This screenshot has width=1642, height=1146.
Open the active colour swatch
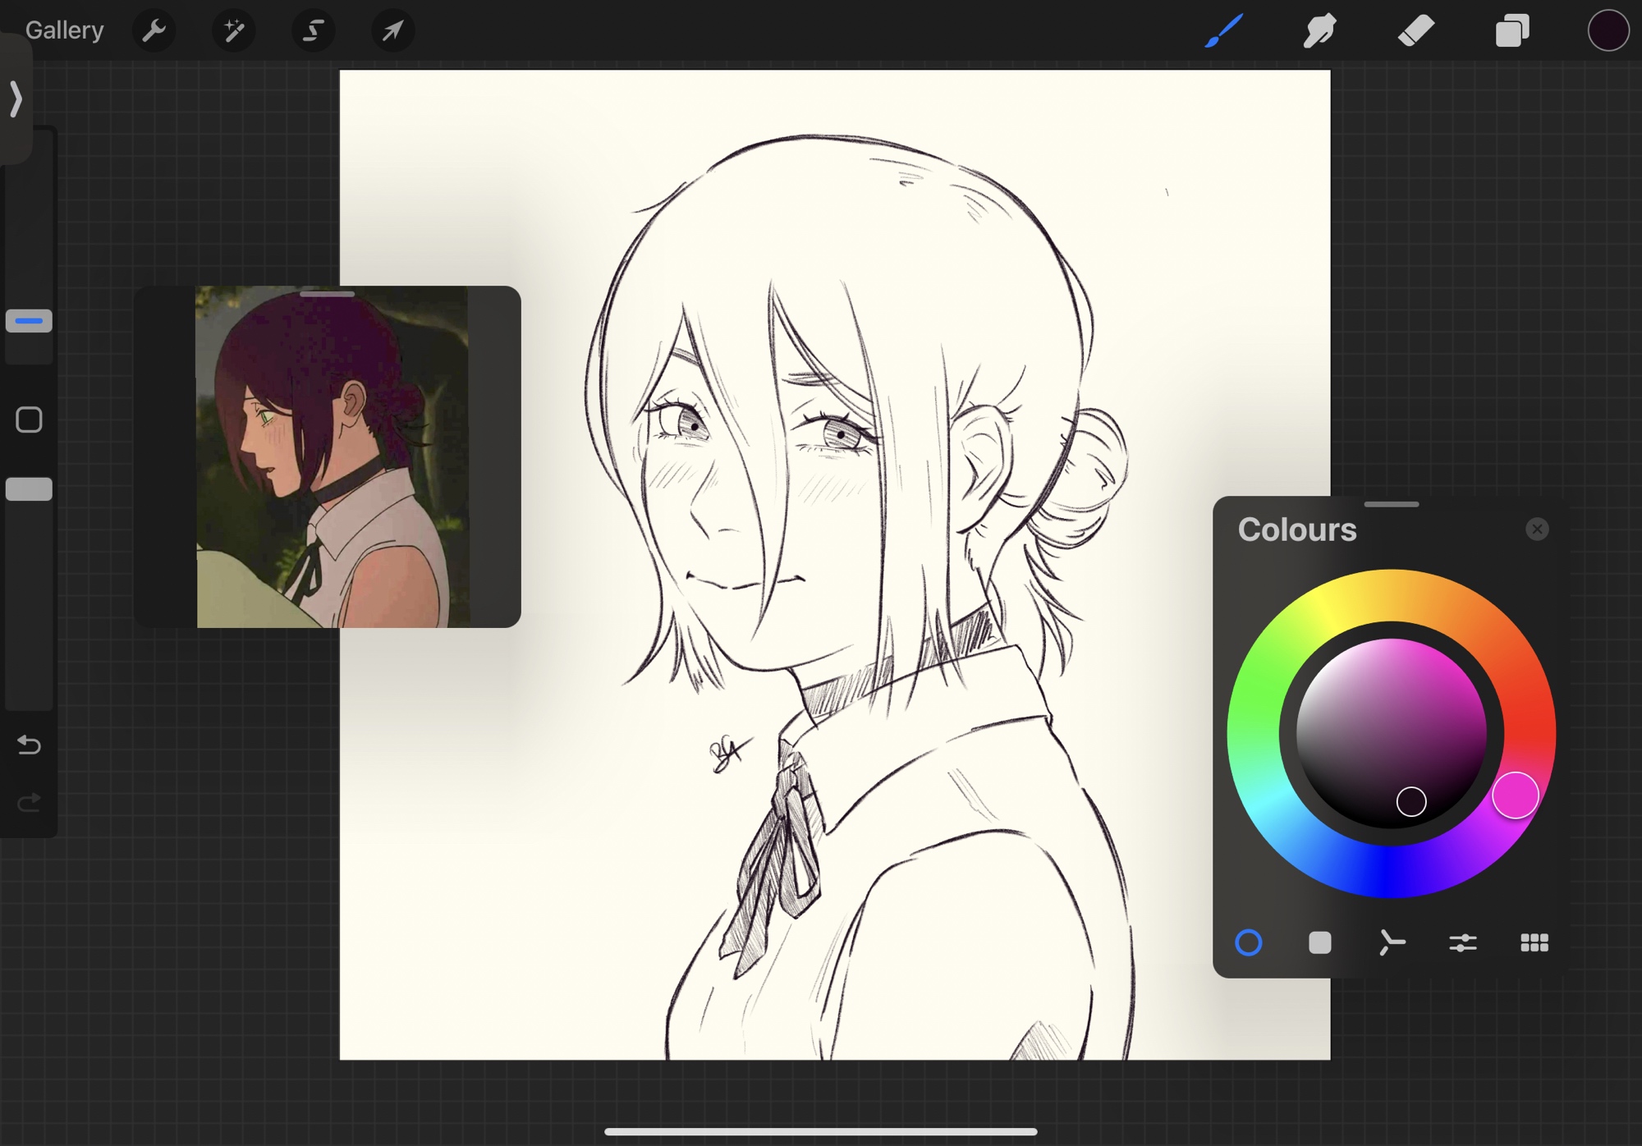1608,31
